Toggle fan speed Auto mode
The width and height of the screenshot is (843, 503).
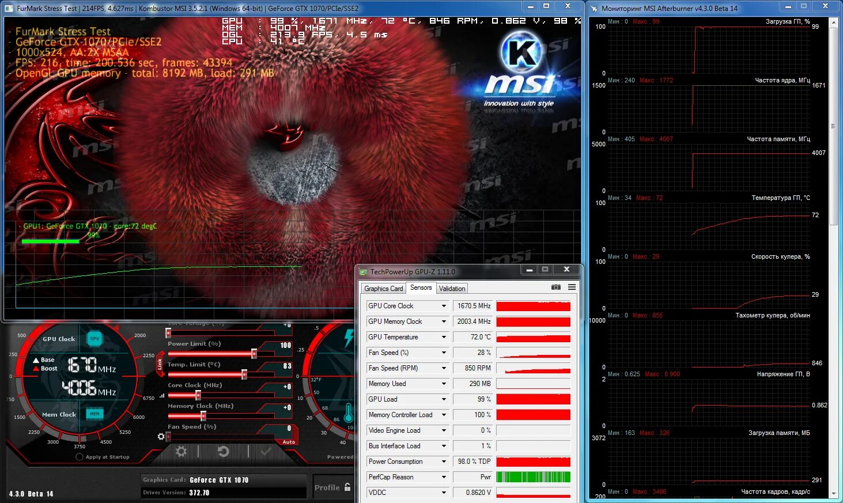pyautogui.click(x=289, y=442)
